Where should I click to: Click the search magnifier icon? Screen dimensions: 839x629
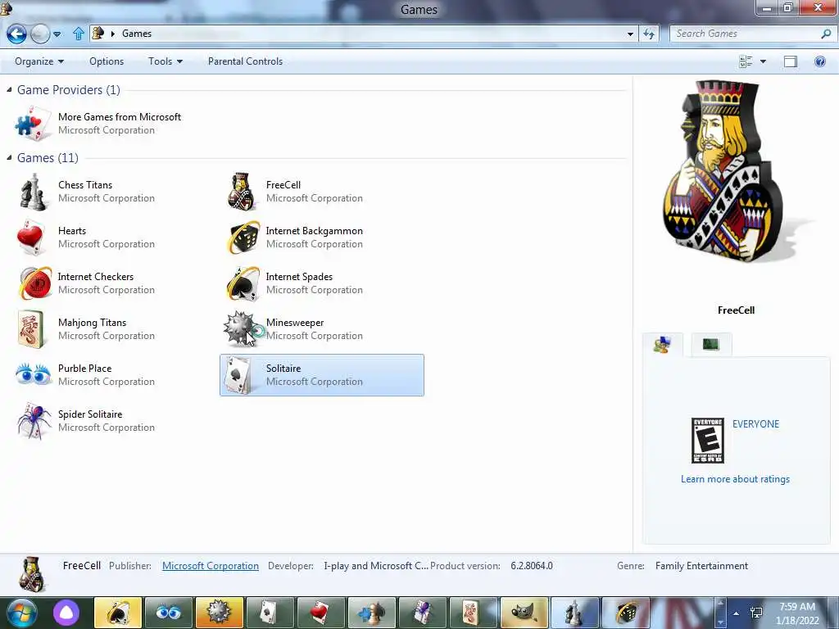click(x=826, y=34)
